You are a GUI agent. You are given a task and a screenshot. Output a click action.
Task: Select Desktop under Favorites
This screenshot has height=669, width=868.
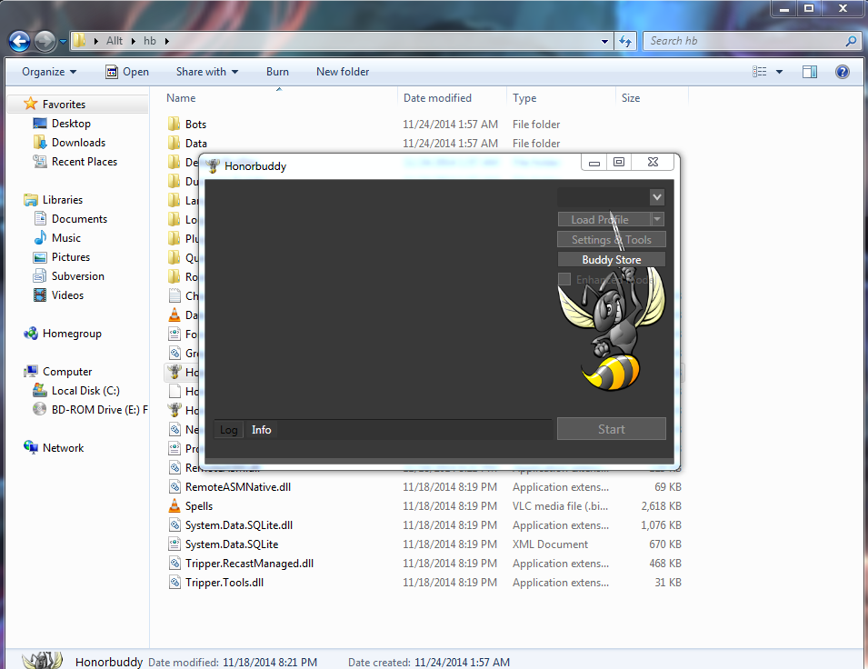pos(71,124)
